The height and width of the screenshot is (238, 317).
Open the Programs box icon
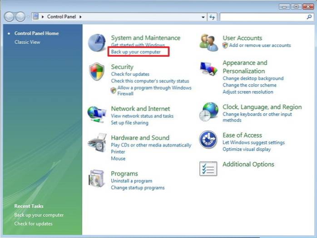click(x=97, y=179)
